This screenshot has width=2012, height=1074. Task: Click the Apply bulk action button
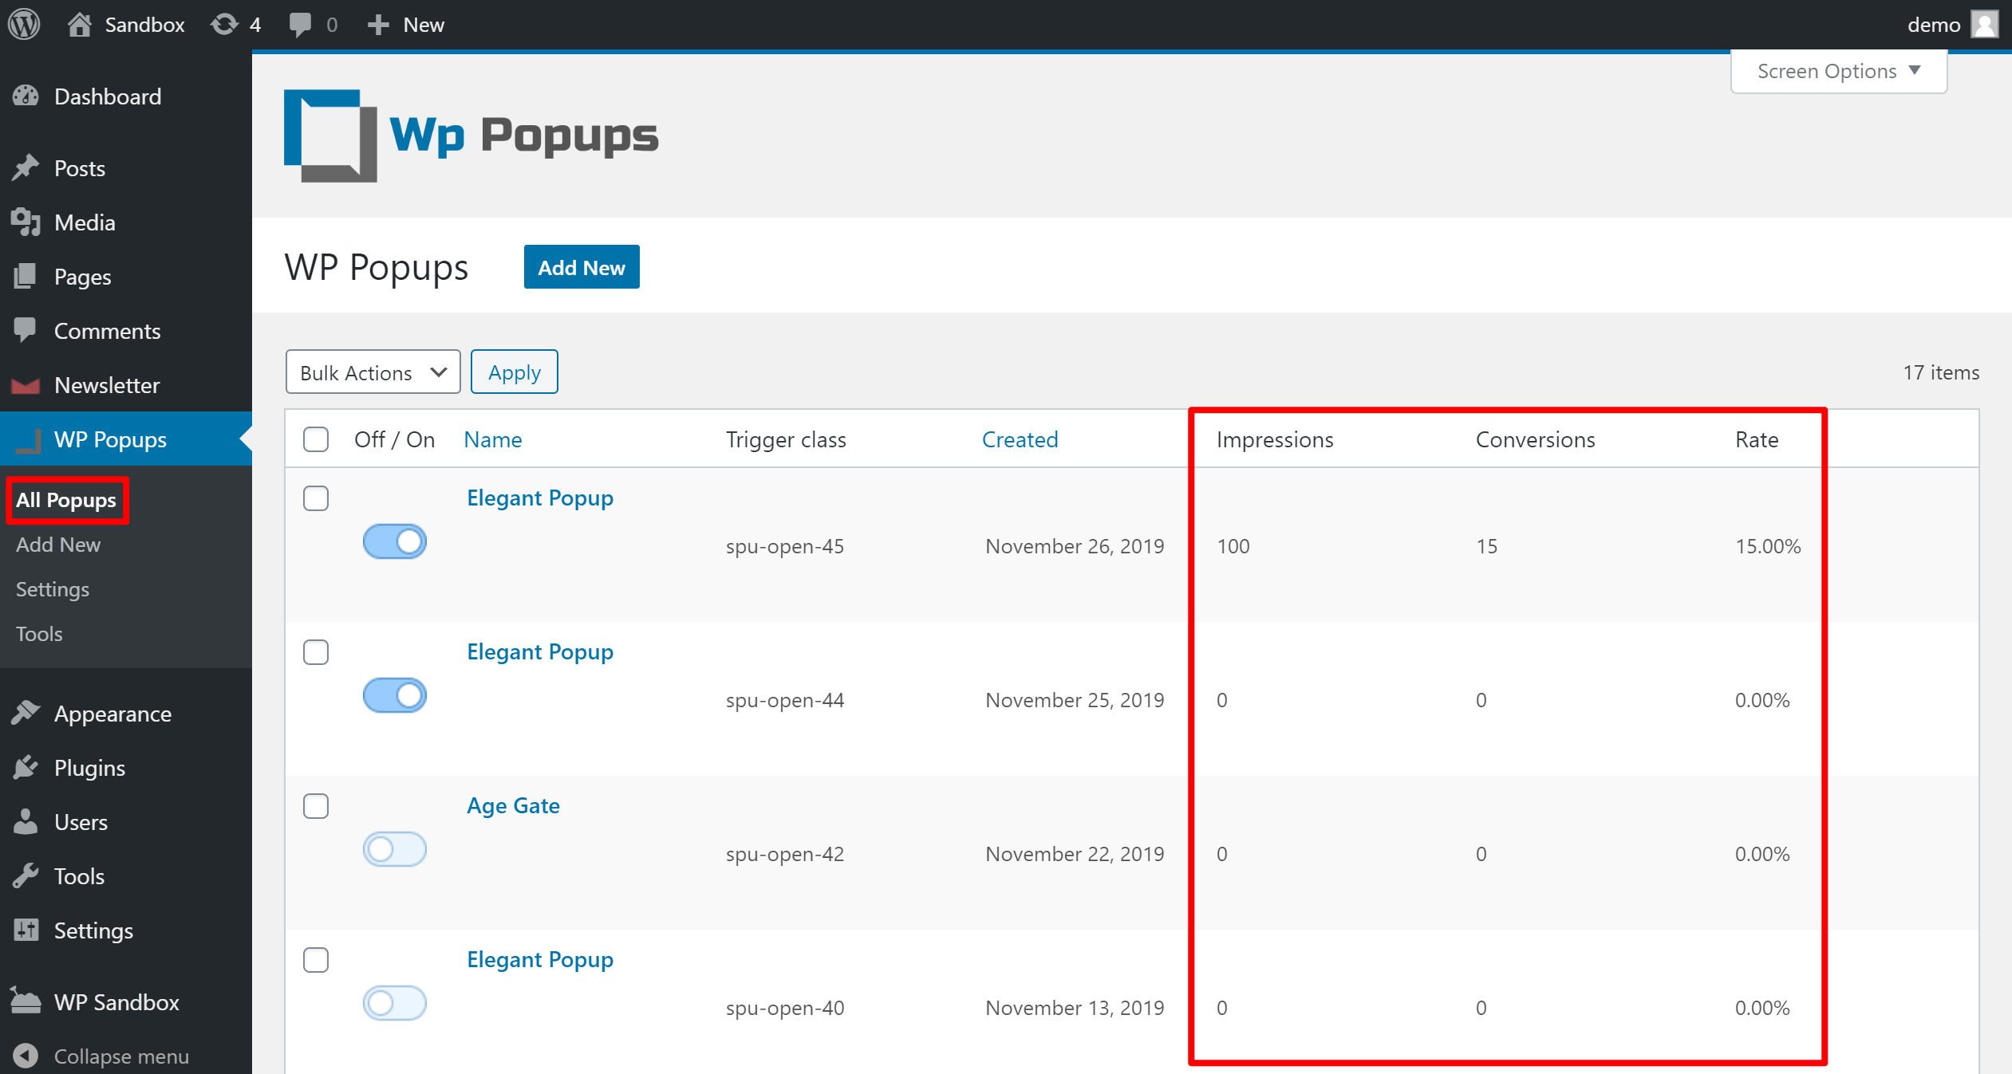tap(515, 372)
